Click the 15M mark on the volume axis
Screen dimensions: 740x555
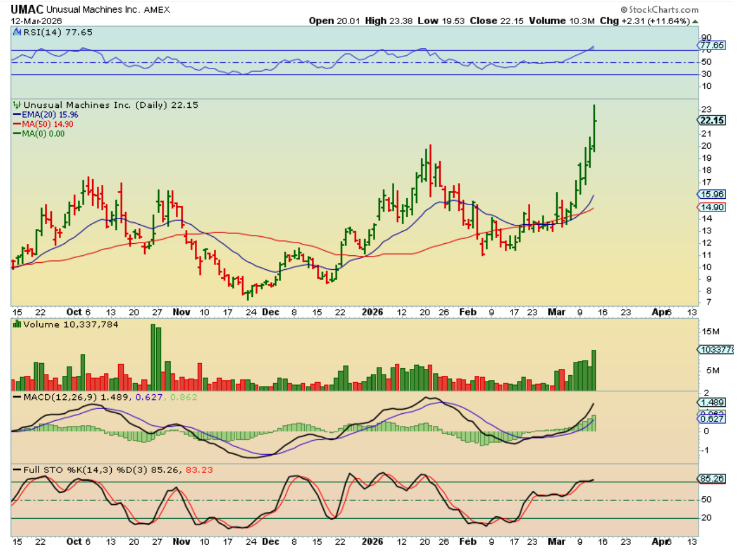(x=711, y=331)
